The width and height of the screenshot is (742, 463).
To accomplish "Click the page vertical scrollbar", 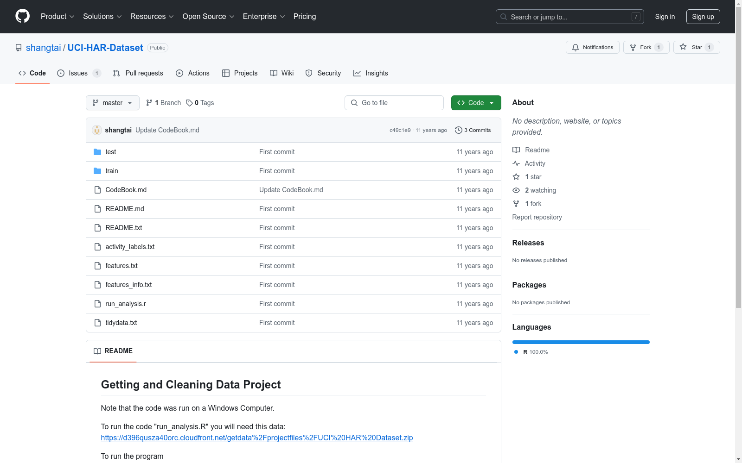I will (738, 157).
